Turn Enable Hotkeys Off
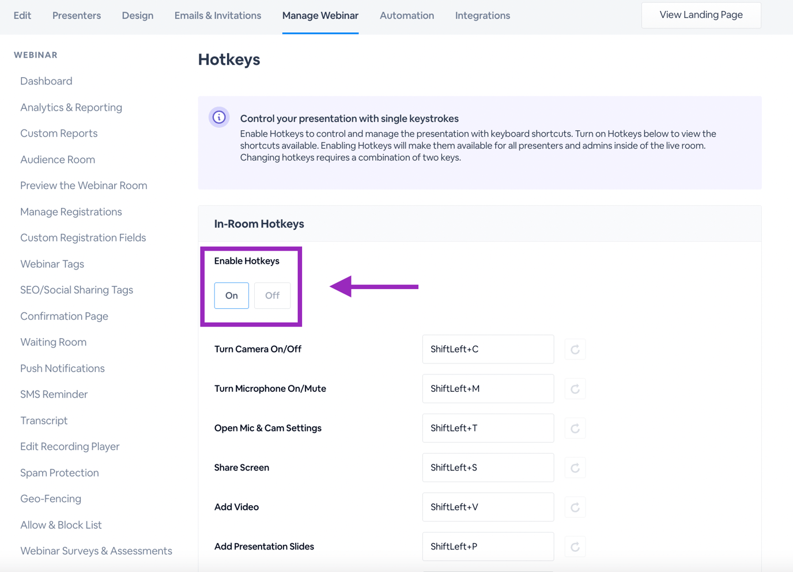The width and height of the screenshot is (793, 572). click(272, 296)
